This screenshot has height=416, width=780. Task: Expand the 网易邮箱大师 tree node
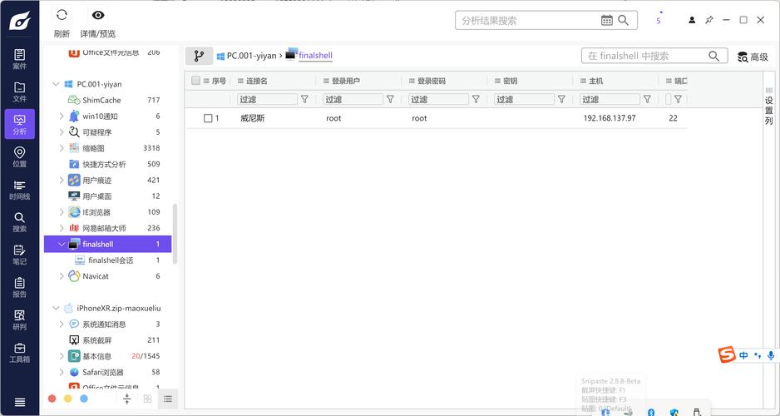(62, 228)
